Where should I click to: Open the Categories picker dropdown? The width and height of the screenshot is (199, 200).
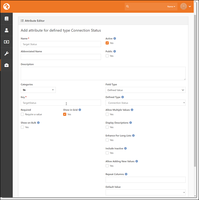[38, 90]
